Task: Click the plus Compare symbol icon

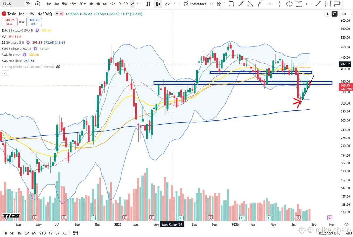Action: click(38, 4)
